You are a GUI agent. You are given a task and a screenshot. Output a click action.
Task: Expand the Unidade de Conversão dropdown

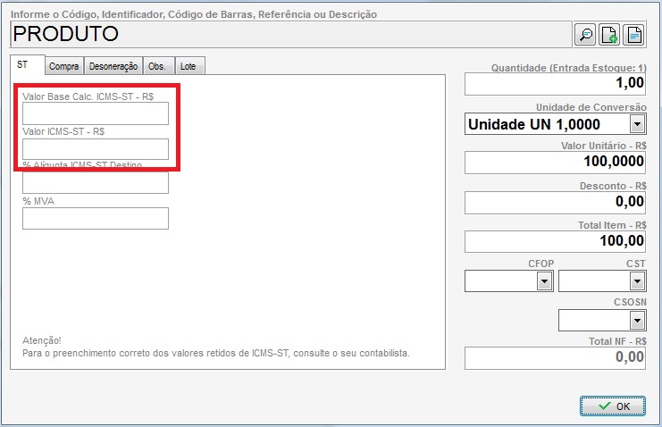[x=637, y=124]
